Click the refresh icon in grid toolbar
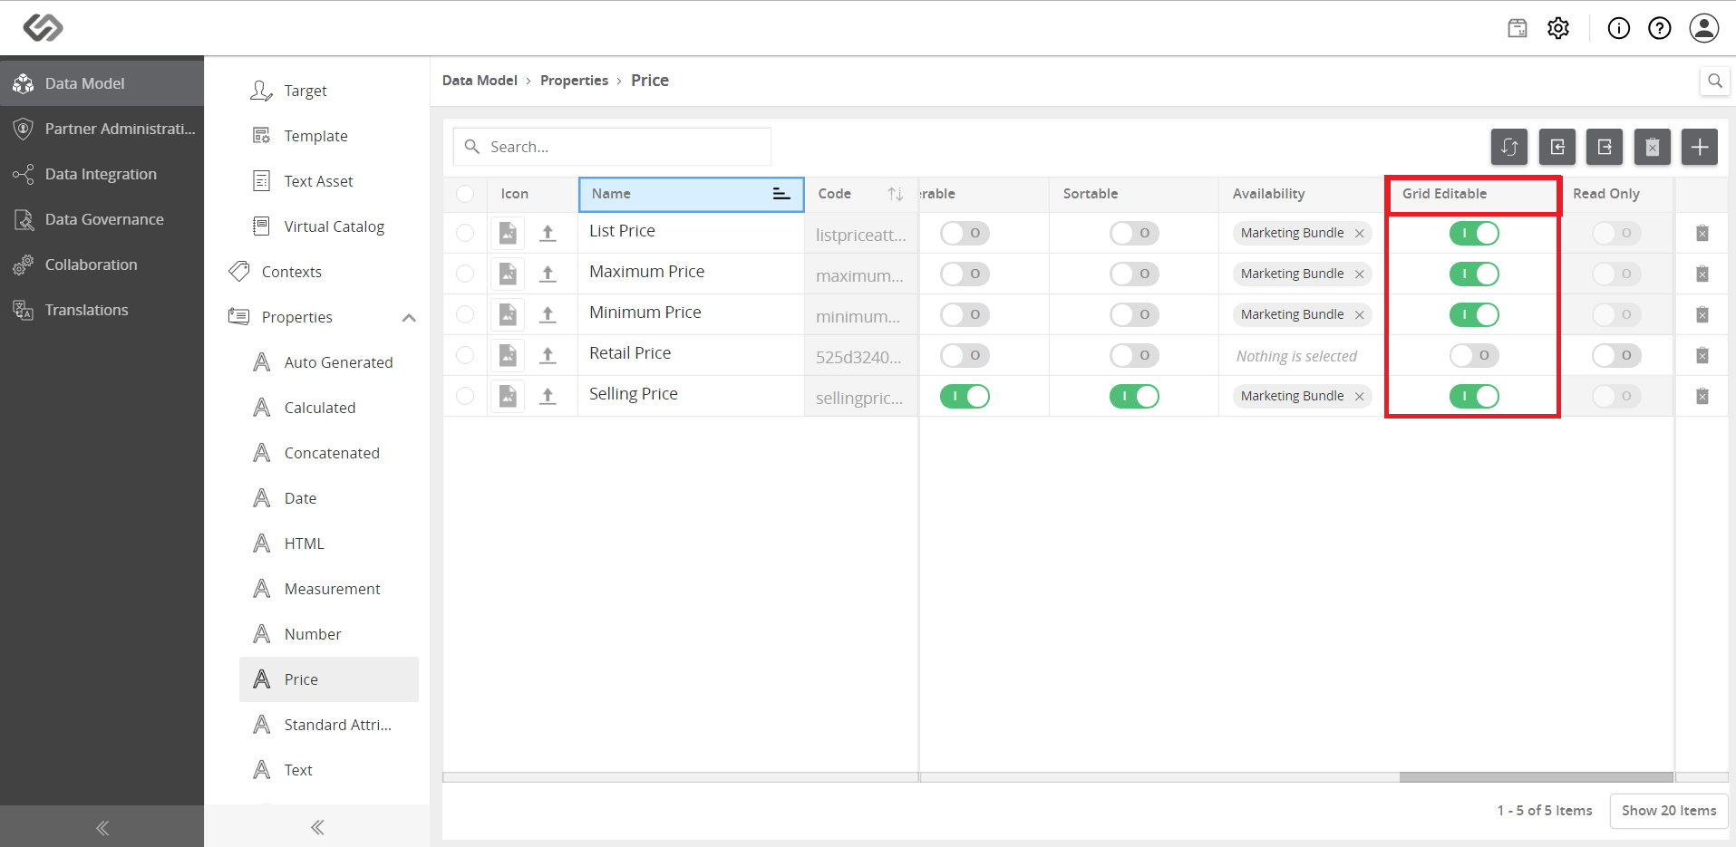The image size is (1736, 847). point(1509,147)
